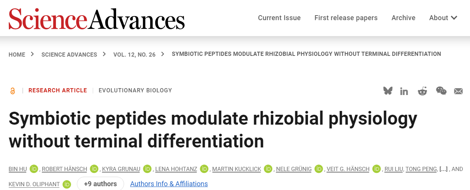This screenshot has width=470, height=190.
Task: Open Kevin D. Oliphant's ORCID icon
Action: (x=67, y=184)
